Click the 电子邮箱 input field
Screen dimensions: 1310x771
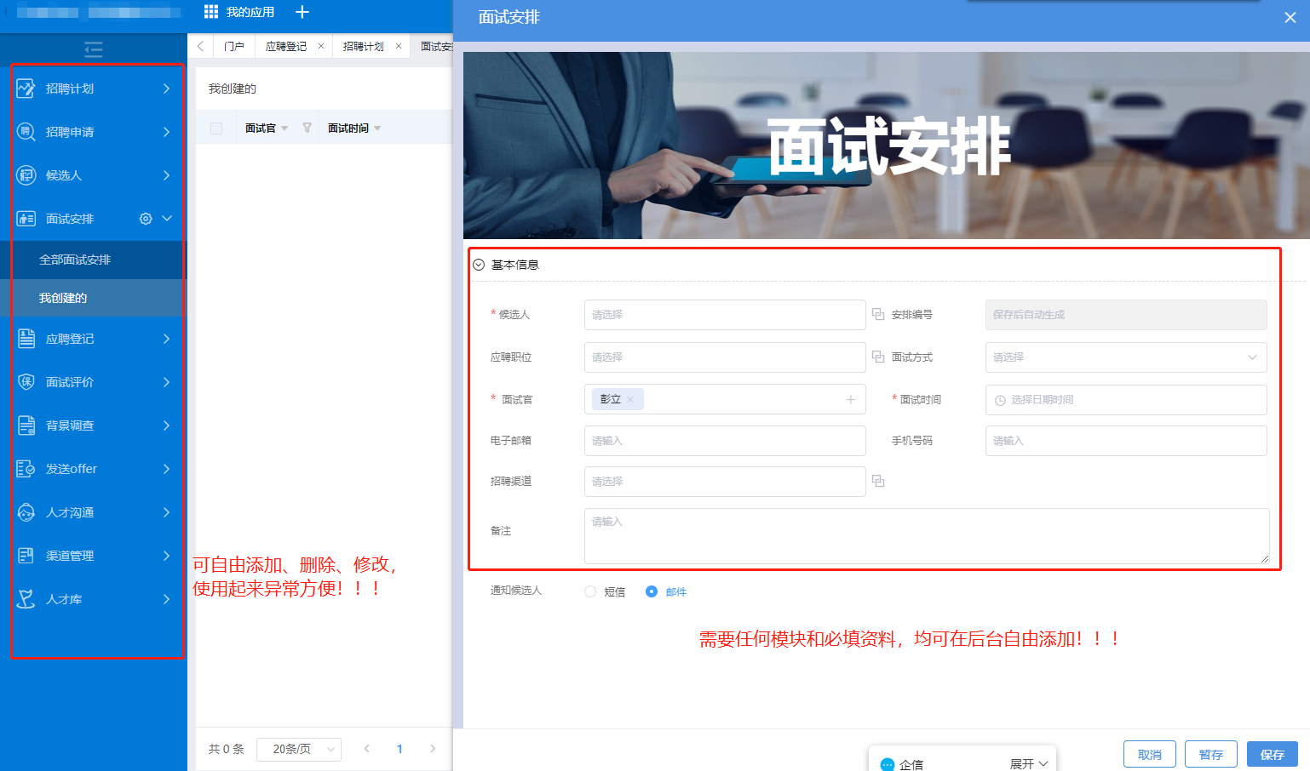pos(725,441)
